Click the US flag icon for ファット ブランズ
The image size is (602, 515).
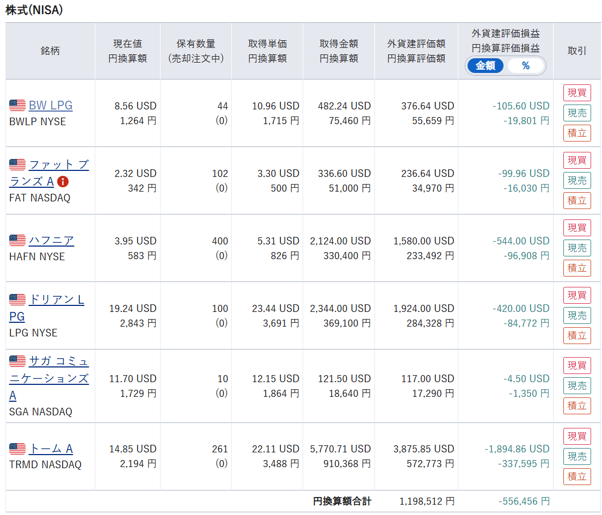[17, 164]
